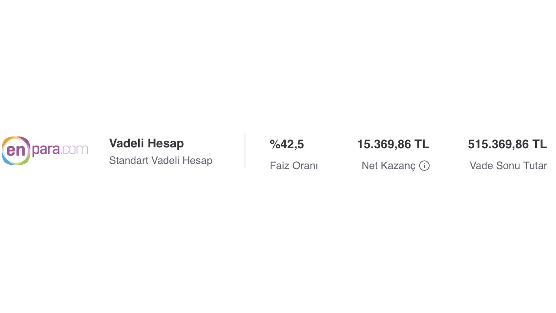Click the Faiz Oranı label

(x=294, y=166)
